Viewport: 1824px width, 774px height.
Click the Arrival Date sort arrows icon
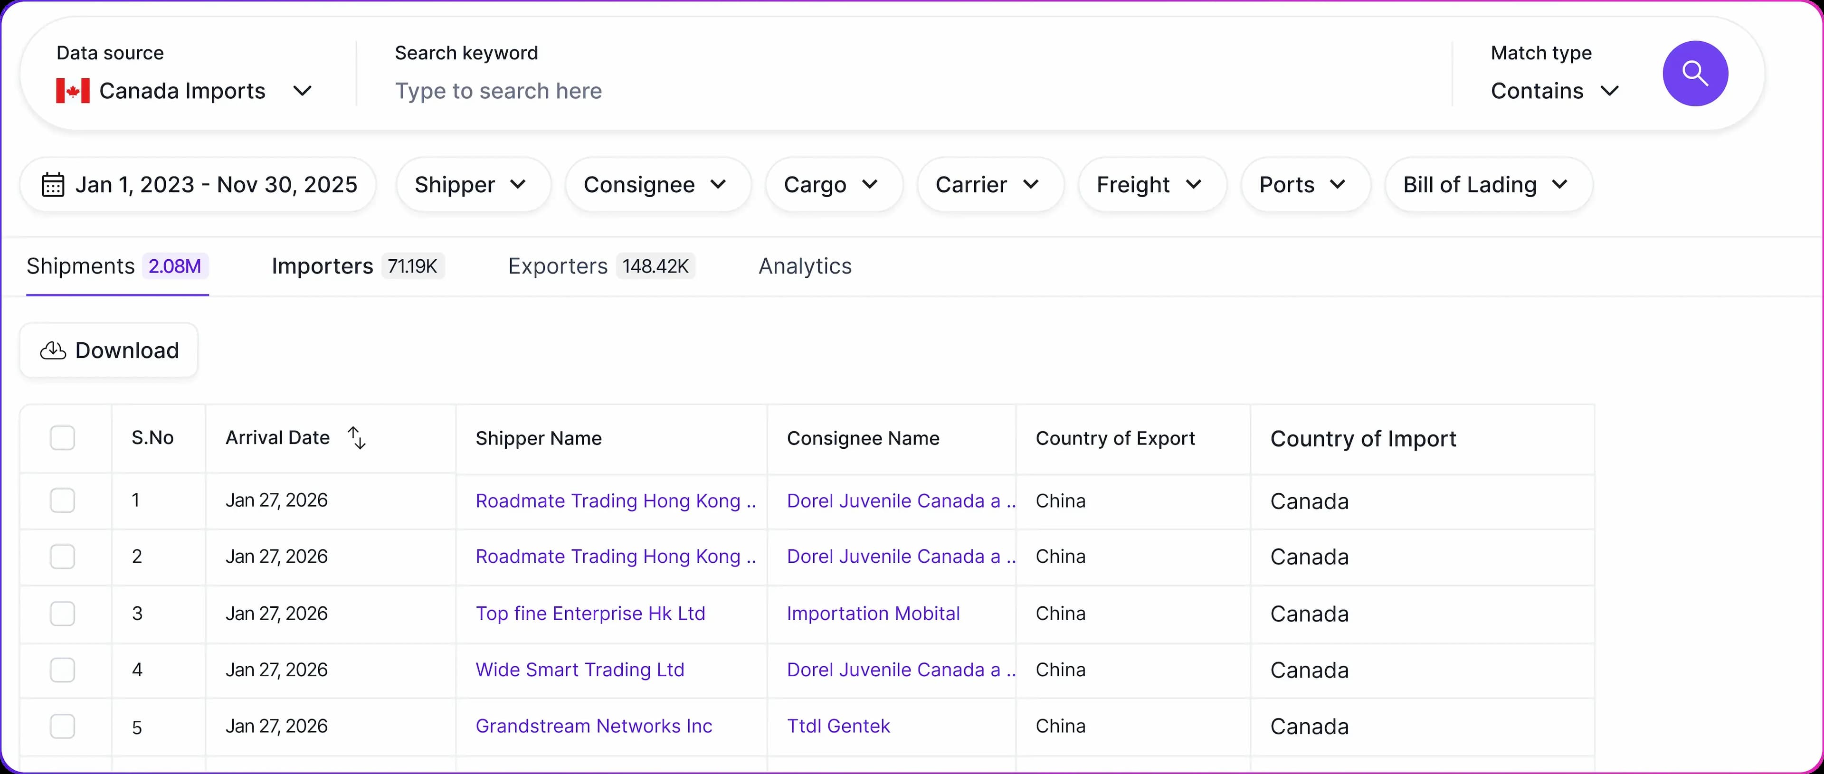[x=357, y=438]
